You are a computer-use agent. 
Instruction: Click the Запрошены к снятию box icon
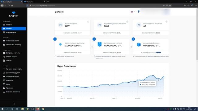(100, 44)
